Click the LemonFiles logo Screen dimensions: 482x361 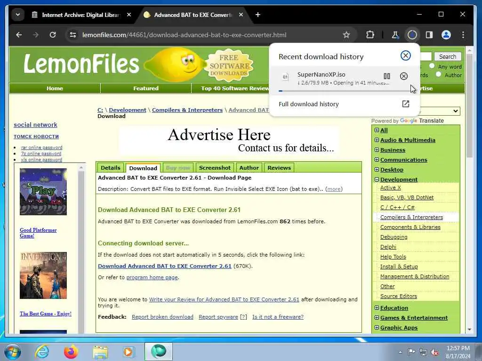[81, 64]
